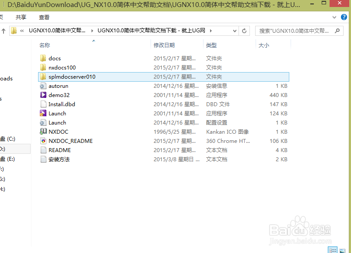The image size is (351, 253).
Task: Click the NXDOC ICO image icon
Action: 43,132
